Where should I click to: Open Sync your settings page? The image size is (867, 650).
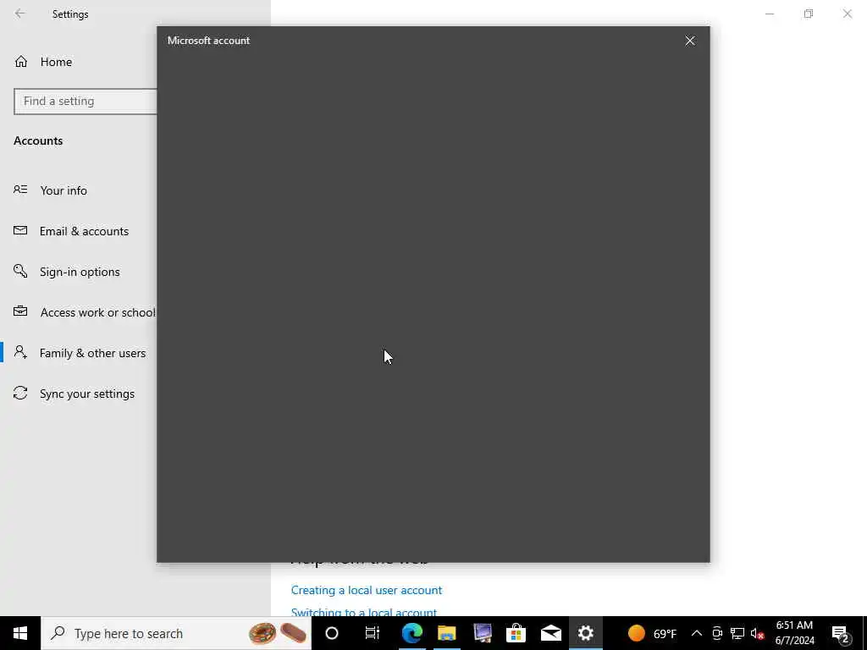87,394
